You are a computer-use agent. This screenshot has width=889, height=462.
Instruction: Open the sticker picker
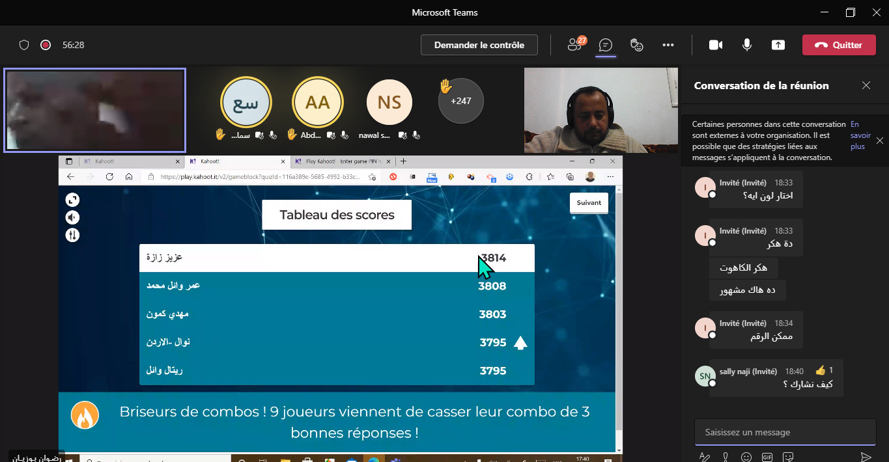(788, 457)
